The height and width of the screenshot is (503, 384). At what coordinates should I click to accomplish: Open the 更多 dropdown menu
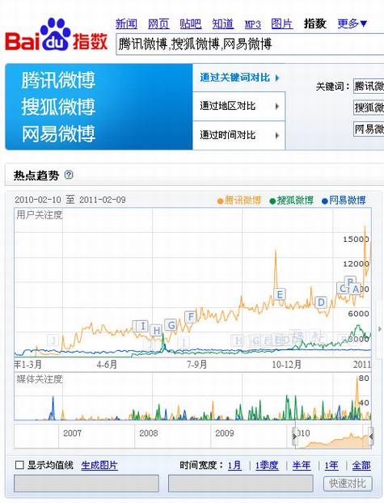click(x=352, y=23)
